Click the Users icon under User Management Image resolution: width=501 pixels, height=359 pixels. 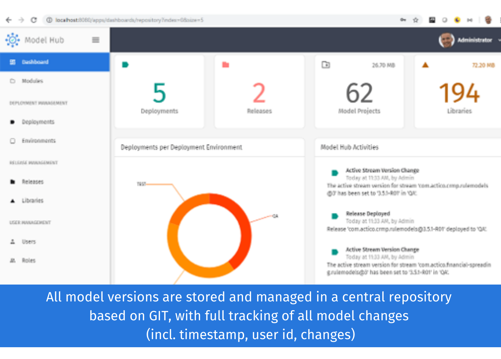click(x=12, y=241)
